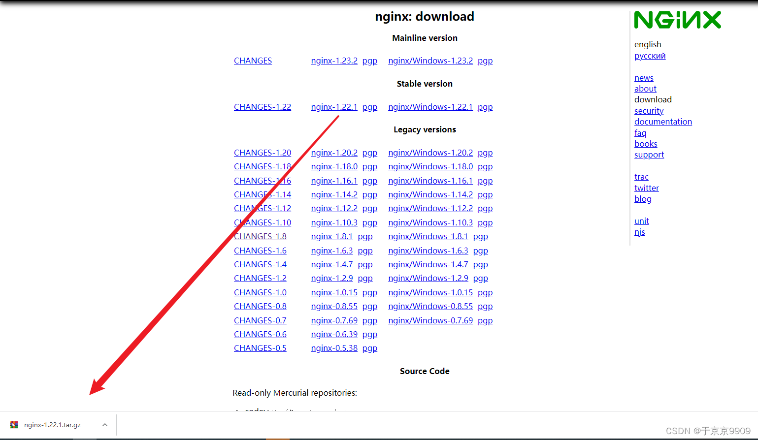
Task: Open CHANGES-1.22 changelog
Action: pos(262,107)
